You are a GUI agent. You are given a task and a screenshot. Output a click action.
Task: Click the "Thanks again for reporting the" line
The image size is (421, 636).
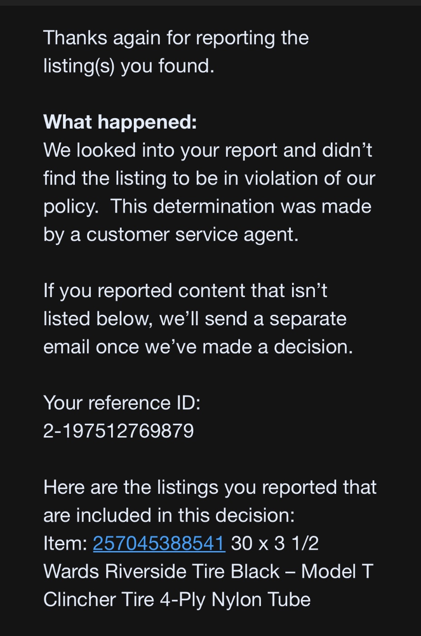coord(176,38)
